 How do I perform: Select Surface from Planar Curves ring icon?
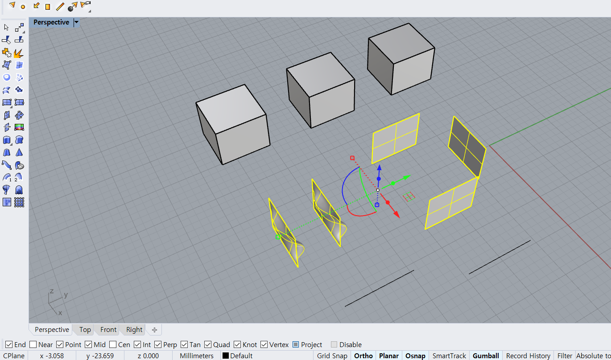6,78
